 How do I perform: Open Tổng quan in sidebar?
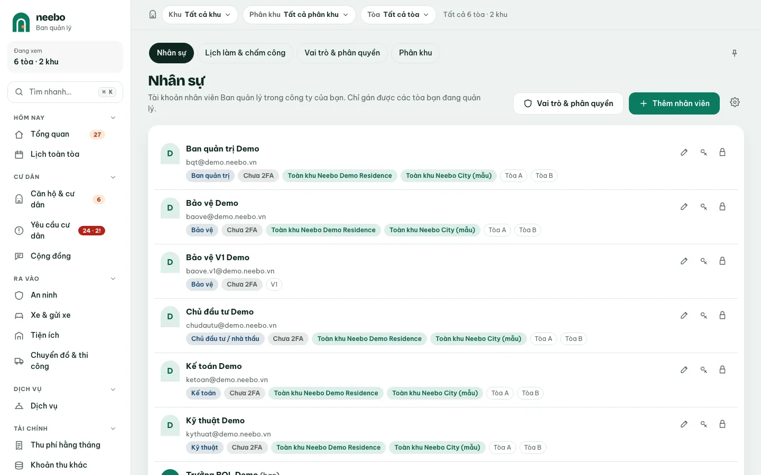tap(65, 135)
